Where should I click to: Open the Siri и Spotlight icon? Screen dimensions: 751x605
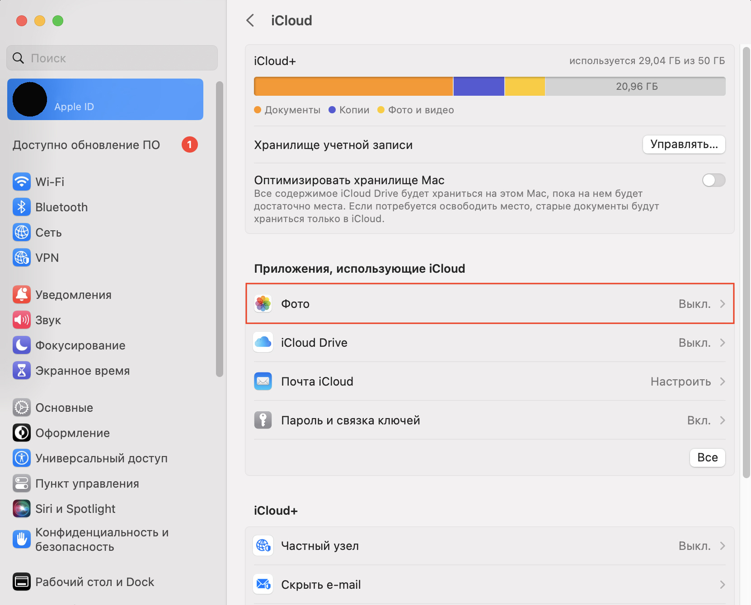click(22, 509)
